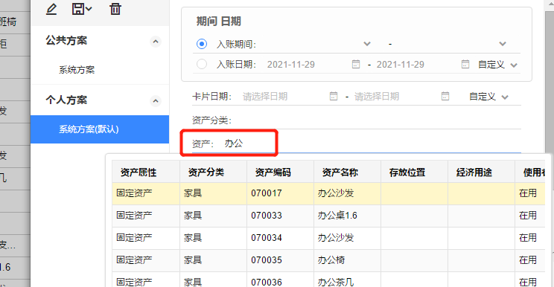Open calendar for 入账日期 end date
This screenshot has height=287, width=554.
pyautogui.click(x=465, y=64)
